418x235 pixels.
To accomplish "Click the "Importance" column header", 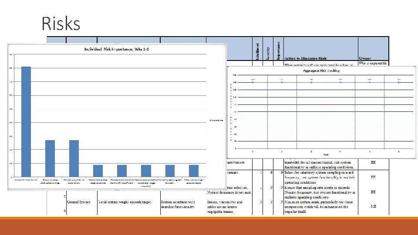I will coord(278,50).
